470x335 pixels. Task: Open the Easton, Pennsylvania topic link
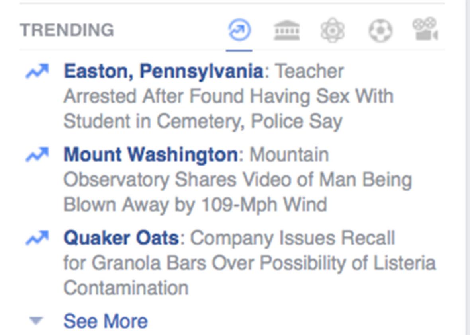[164, 72]
